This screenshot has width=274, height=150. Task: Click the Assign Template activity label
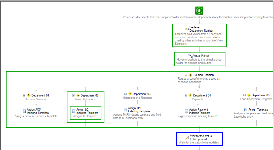(258, 110)
